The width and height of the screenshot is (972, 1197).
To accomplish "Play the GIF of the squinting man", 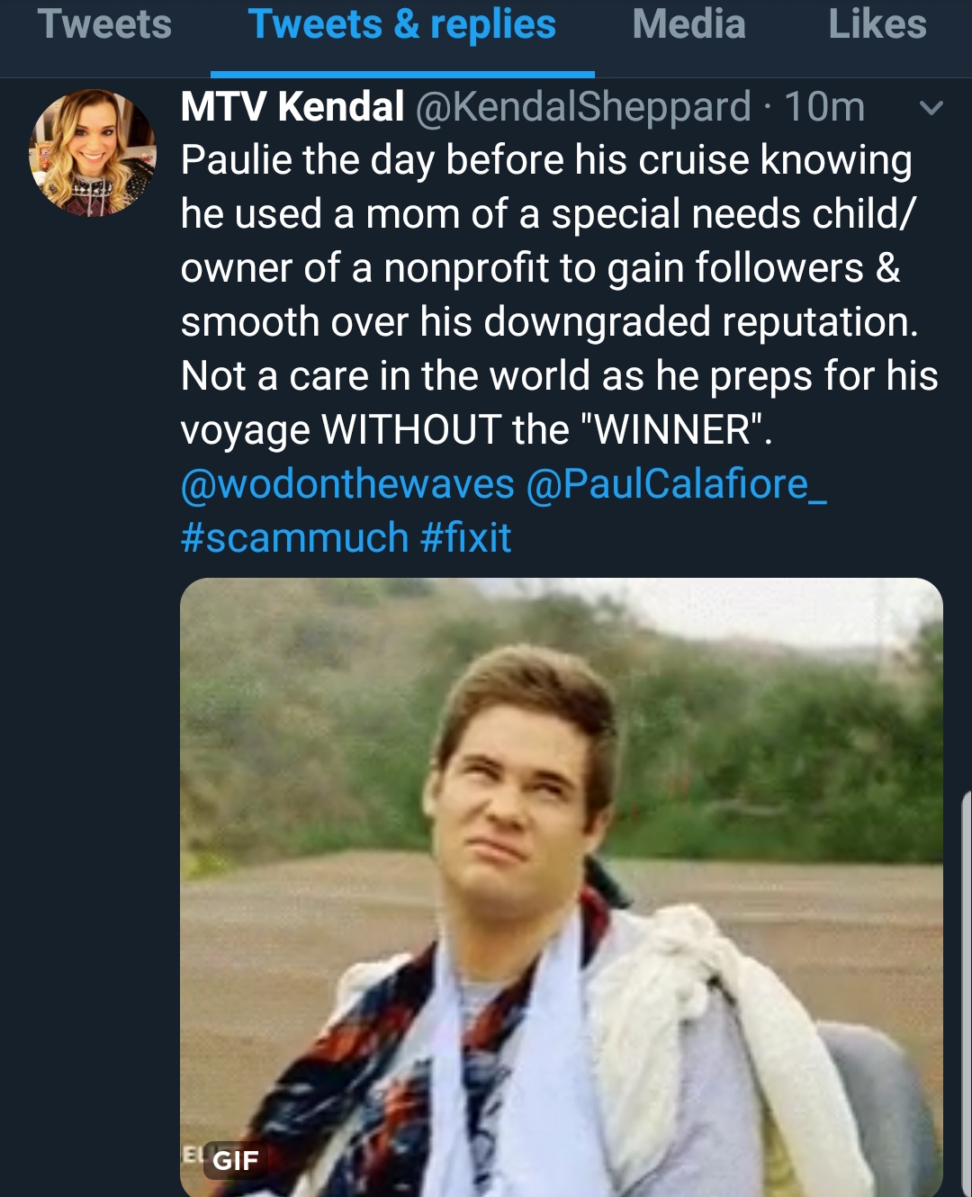I will pos(562,887).
